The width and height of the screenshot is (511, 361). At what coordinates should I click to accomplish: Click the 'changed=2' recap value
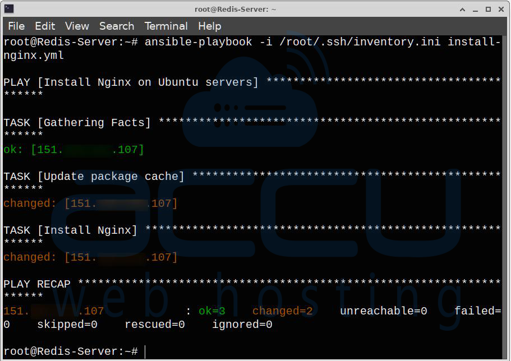pyautogui.click(x=282, y=311)
